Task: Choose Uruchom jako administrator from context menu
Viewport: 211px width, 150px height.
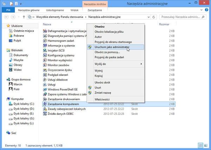Action: point(115,47)
